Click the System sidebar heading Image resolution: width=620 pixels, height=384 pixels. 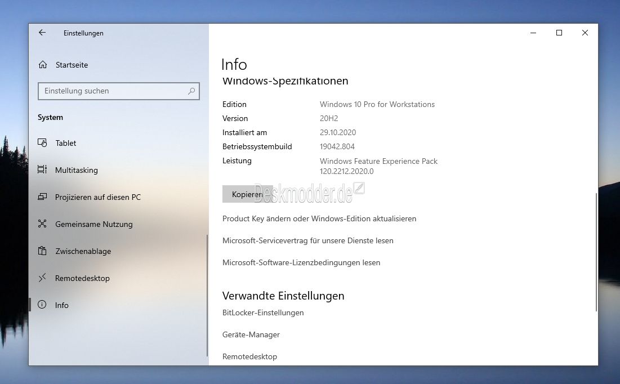pos(50,118)
